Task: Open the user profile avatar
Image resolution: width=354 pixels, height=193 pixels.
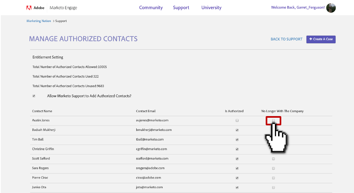Action: click(x=331, y=8)
